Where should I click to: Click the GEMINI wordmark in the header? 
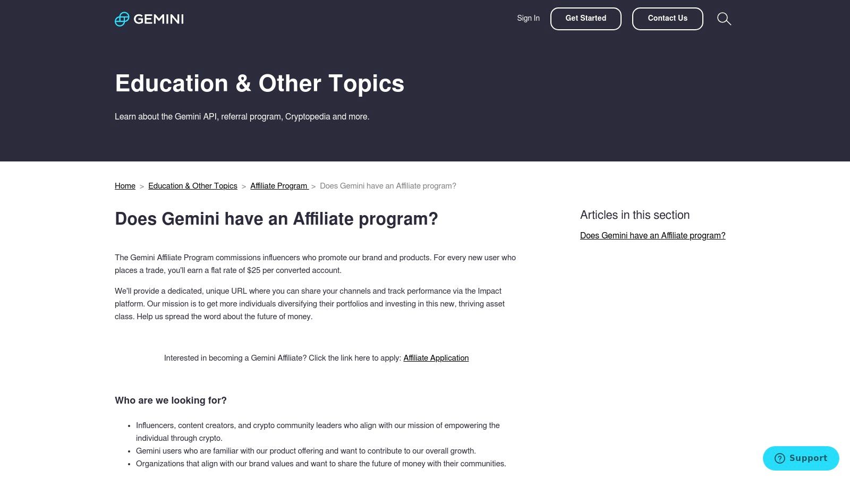click(159, 19)
